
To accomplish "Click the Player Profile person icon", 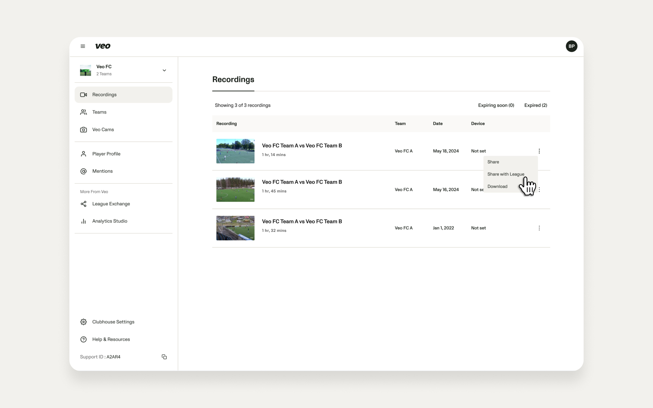I will point(83,154).
